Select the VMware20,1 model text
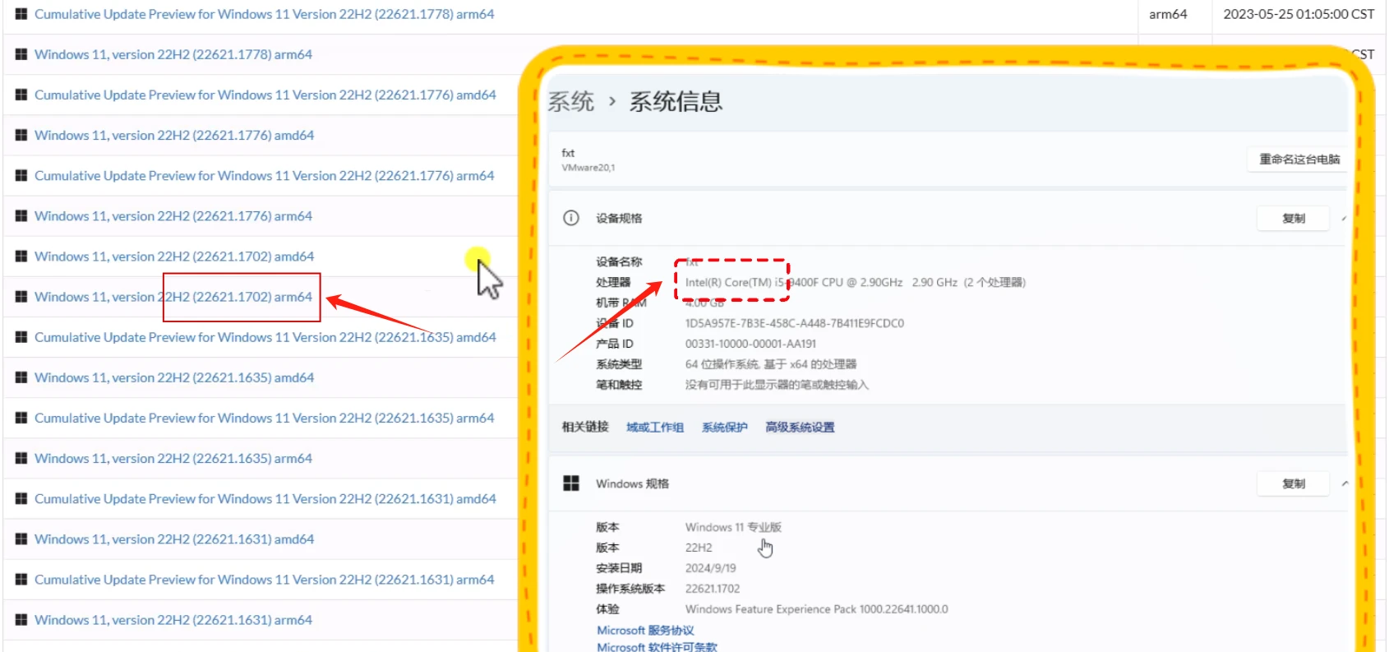The height and width of the screenshot is (652, 1389). click(x=588, y=168)
